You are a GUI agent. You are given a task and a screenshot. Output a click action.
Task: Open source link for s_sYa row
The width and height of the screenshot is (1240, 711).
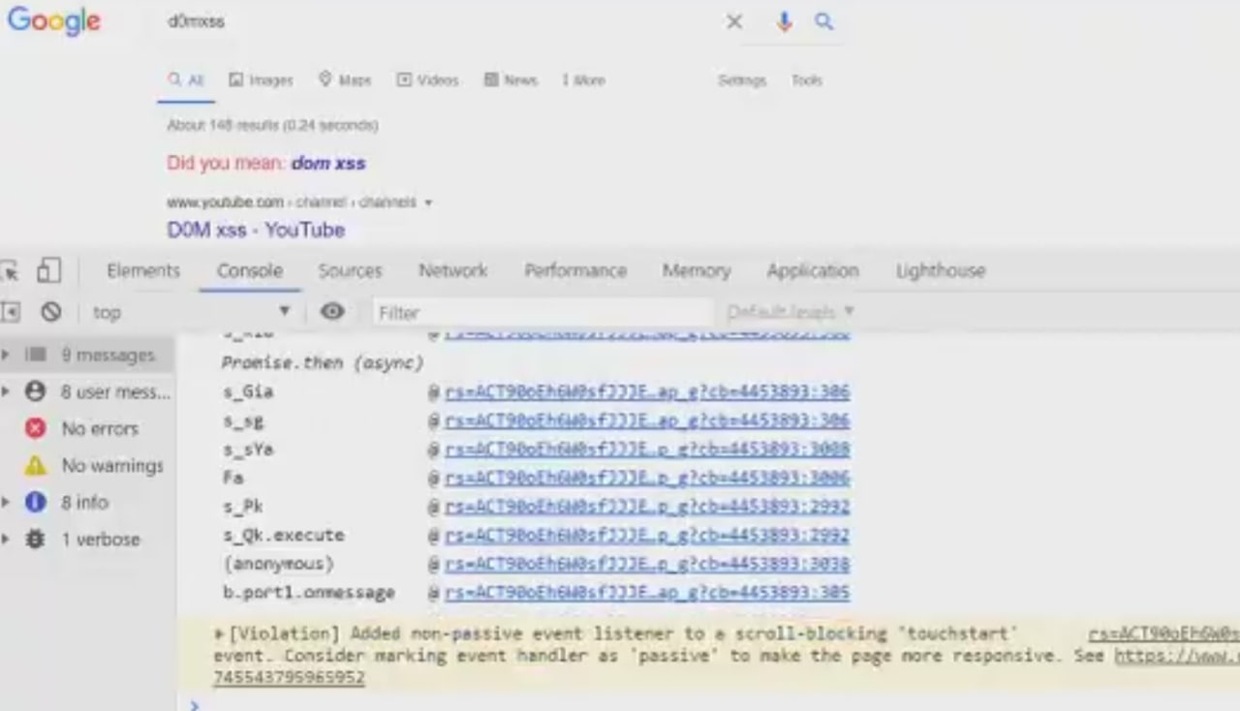(x=647, y=448)
